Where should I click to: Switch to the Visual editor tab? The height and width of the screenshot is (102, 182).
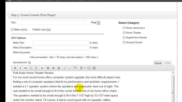point(158,63)
